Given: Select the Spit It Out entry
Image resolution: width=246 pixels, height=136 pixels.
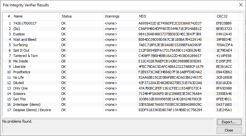Looking at the screenshot, I should tap(21, 50).
